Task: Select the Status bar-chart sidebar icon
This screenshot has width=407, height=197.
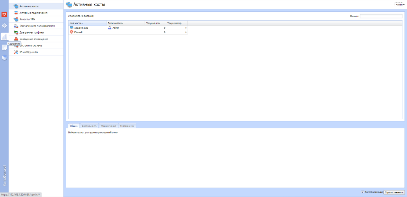Action: tap(4, 37)
